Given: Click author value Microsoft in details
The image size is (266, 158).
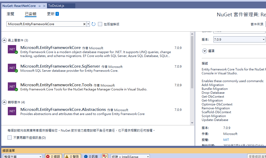Looking at the screenshot, I should pos(230,134).
